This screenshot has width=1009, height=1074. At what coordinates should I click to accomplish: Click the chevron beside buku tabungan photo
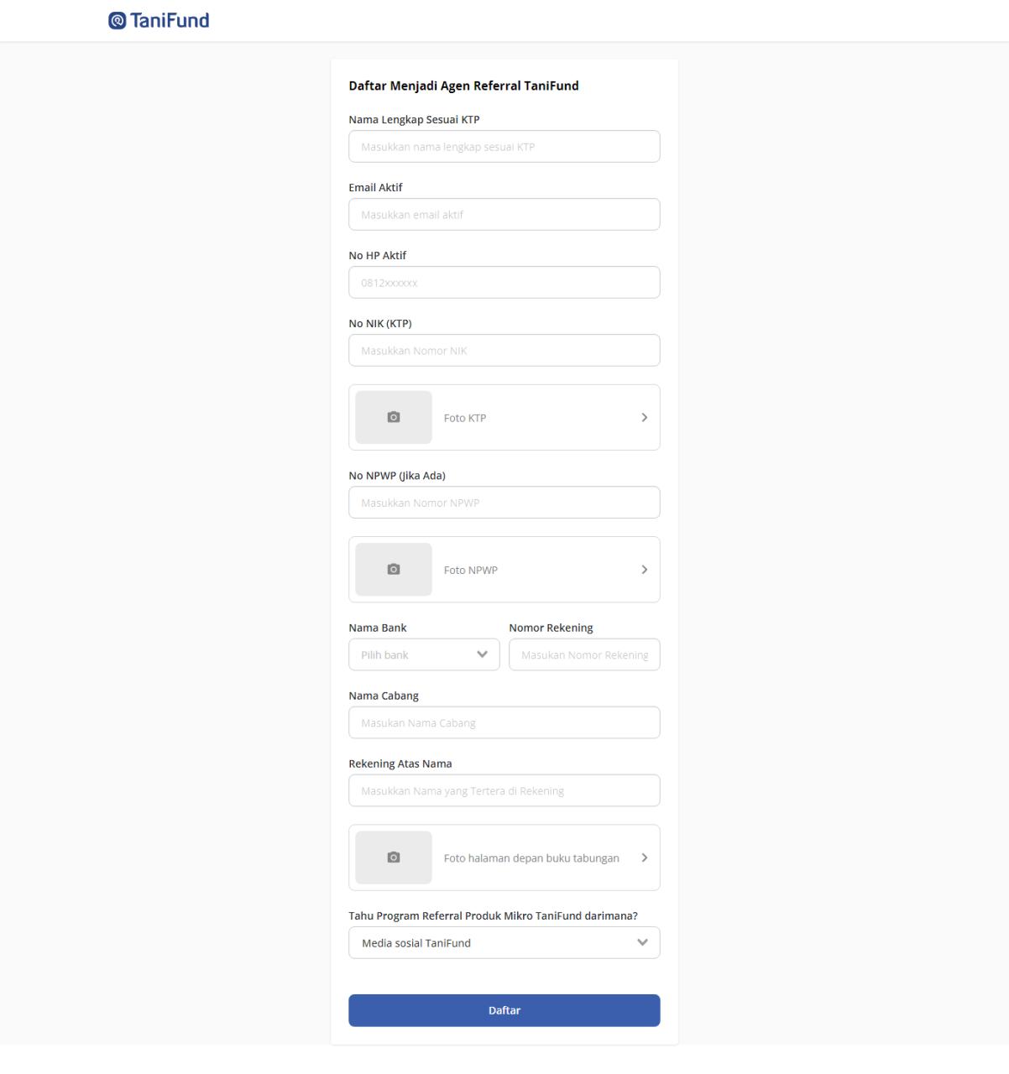tap(644, 858)
